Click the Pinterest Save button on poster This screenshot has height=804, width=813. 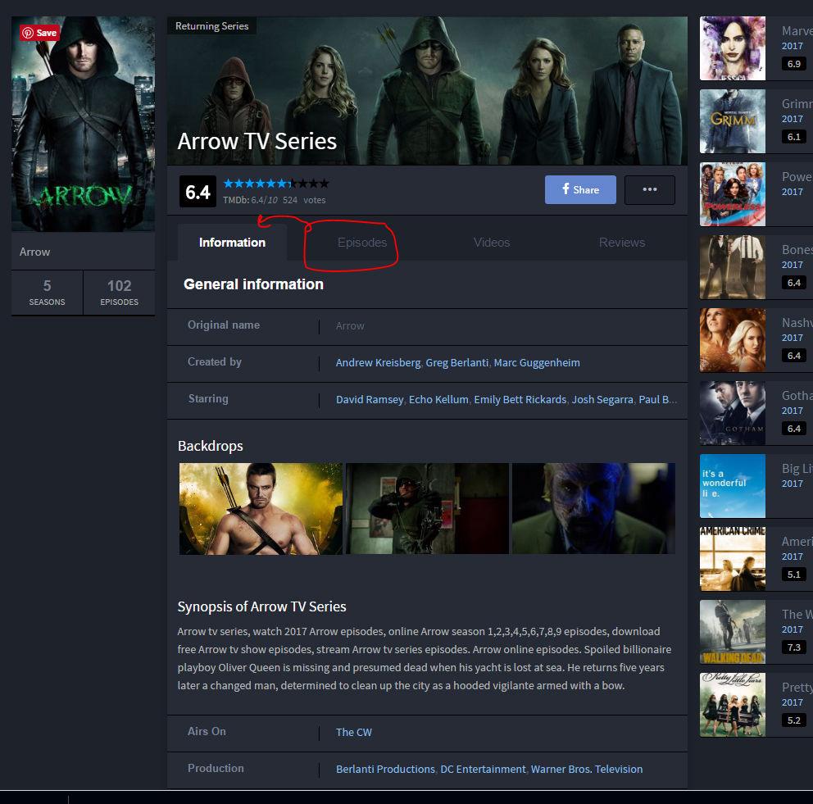pos(39,33)
